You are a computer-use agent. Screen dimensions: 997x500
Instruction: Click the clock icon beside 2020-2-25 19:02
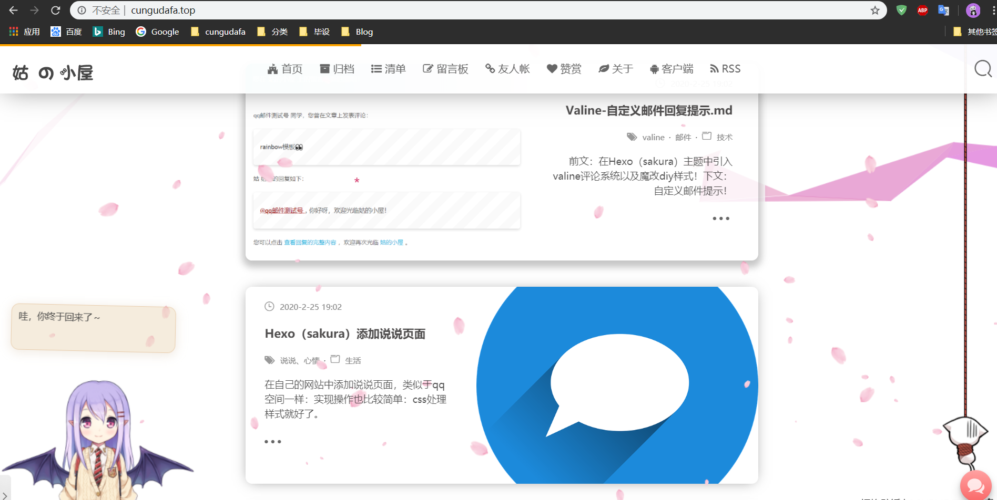click(x=269, y=306)
